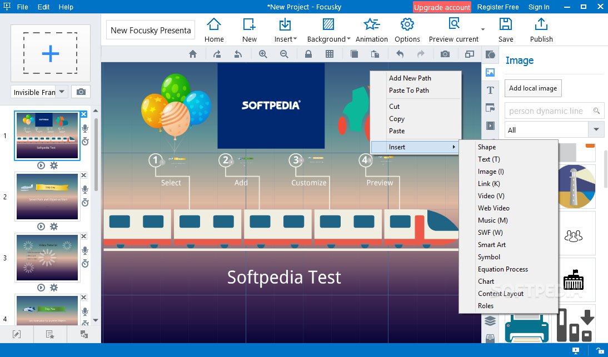The height and width of the screenshot is (357, 608).
Task: Open the Animation editor
Action: click(371, 30)
